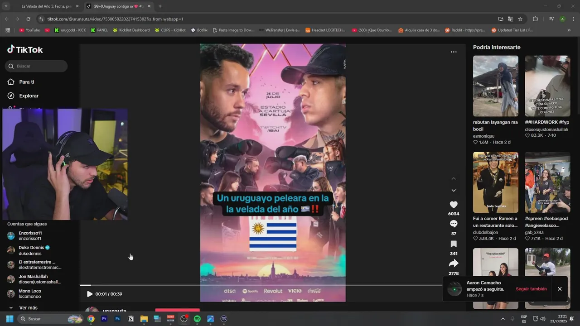
Task: Open the Chrome three-dot menu
Action: tap(573, 19)
